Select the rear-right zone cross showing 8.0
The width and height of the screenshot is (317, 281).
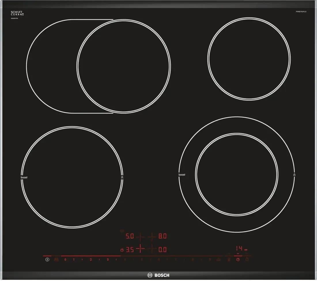point(152,237)
